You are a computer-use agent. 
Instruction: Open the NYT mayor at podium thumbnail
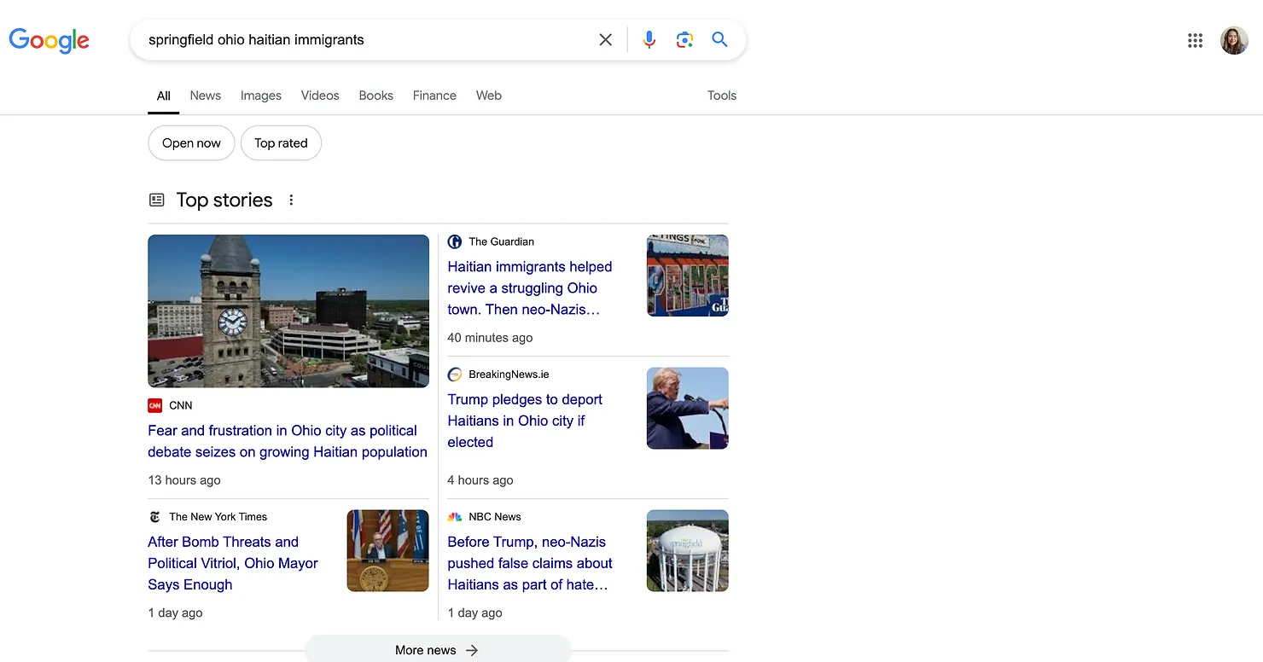click(x=387, y=551)
